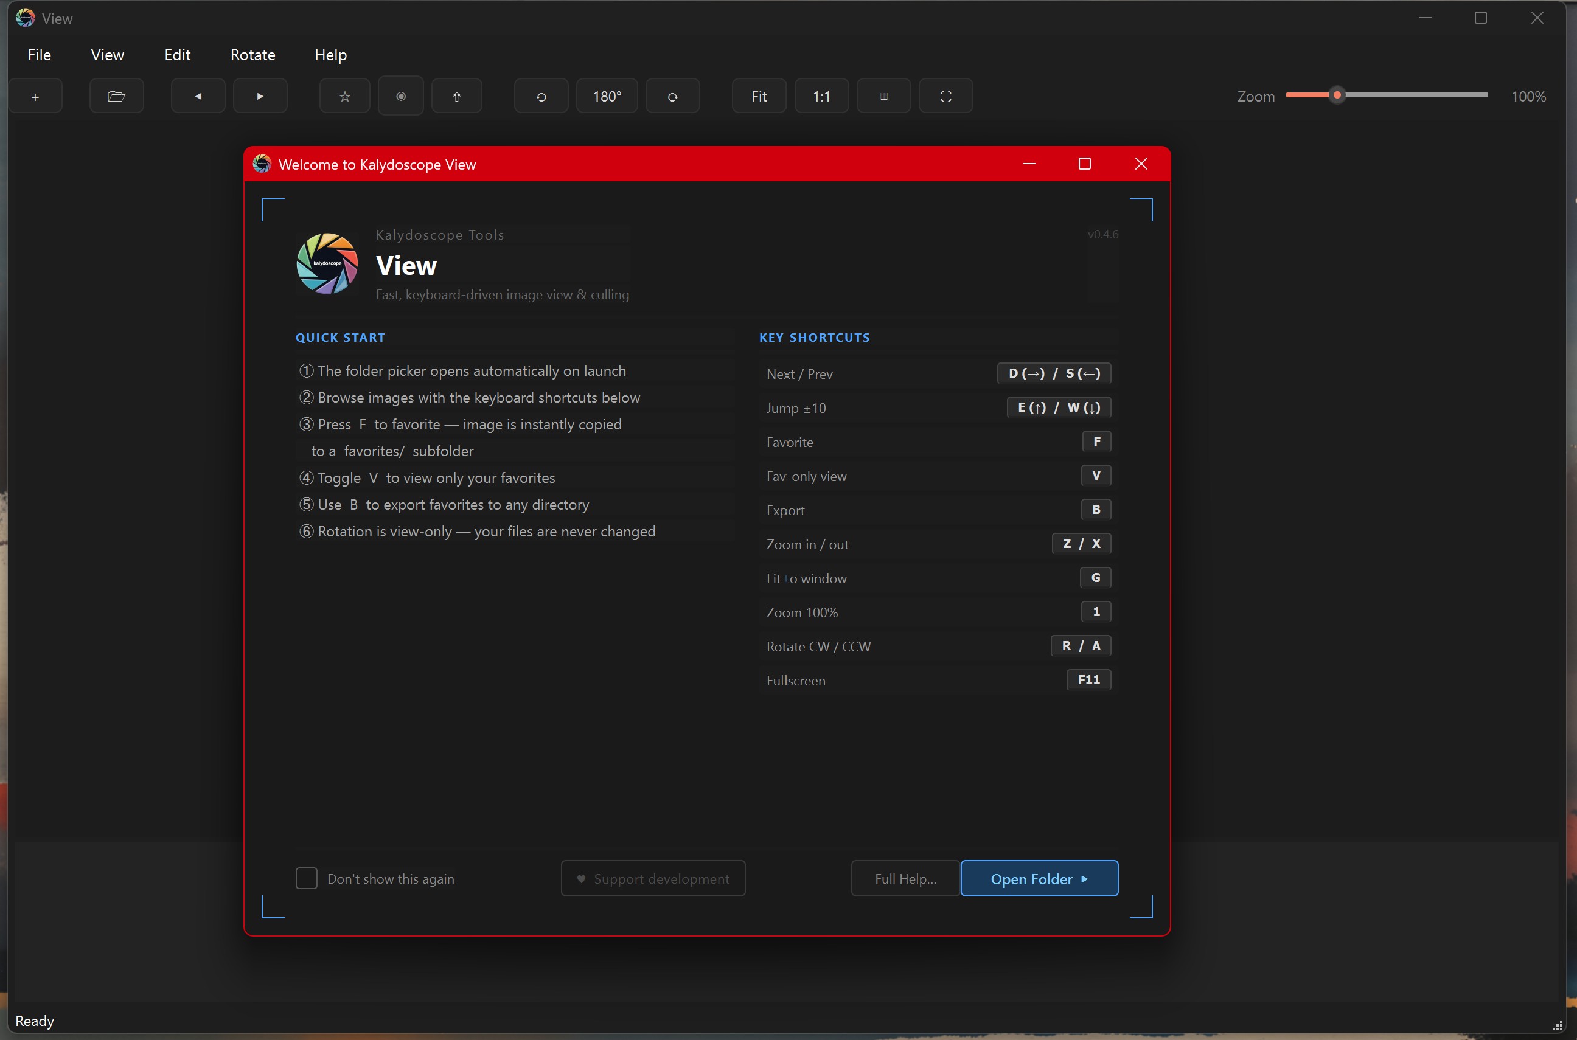Click the star favorite toolbar icon

click(x=344, y=97)
